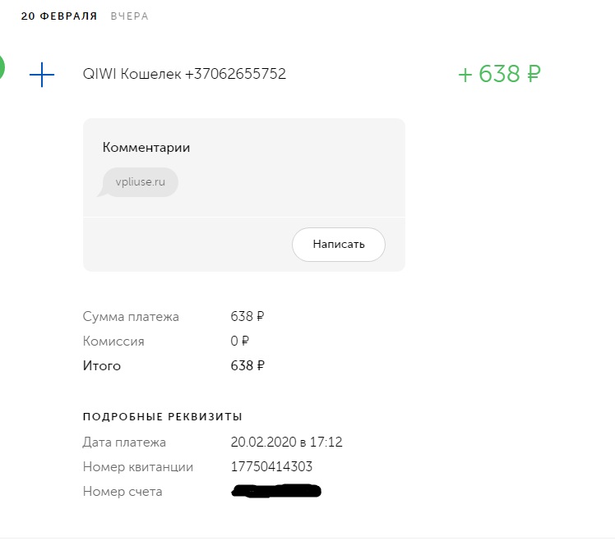This screenshot has width=615, height=541.
Task: Click the blacked-out account number
Action: coord(276,491)
